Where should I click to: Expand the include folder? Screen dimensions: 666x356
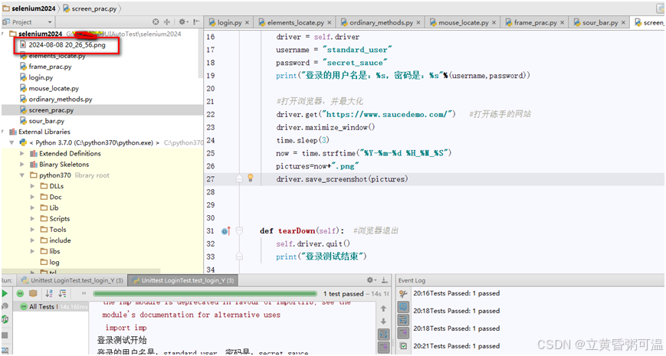[32, 240]
